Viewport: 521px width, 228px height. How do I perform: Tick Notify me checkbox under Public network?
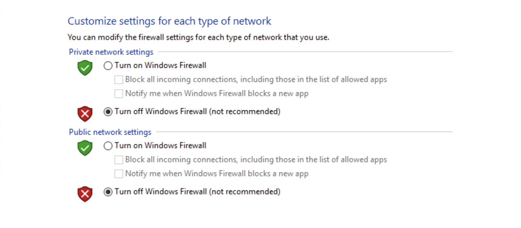[118, 174]
